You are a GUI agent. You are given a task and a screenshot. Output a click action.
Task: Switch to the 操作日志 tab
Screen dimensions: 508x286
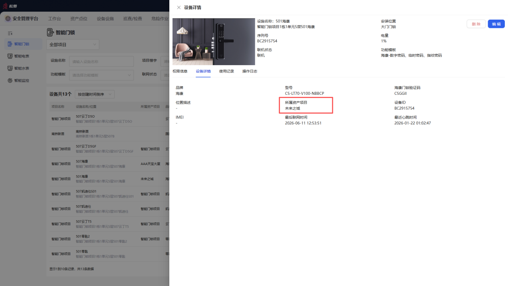tap(250, 71)
